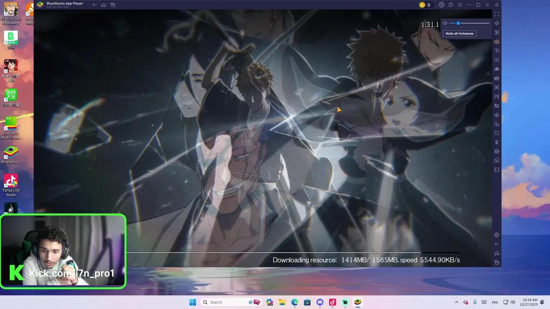Take a screenshot with the camera icon

coord(497,87)
